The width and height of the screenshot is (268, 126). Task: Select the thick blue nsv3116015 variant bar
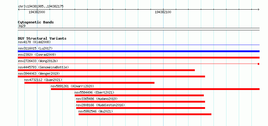point(139,51)
